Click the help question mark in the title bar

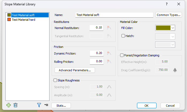pos(167,4)
